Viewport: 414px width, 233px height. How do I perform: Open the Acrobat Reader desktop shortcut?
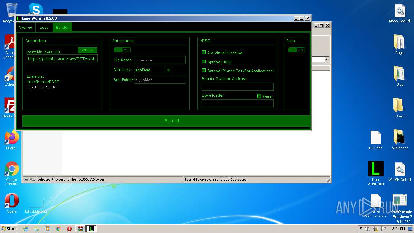10,47
